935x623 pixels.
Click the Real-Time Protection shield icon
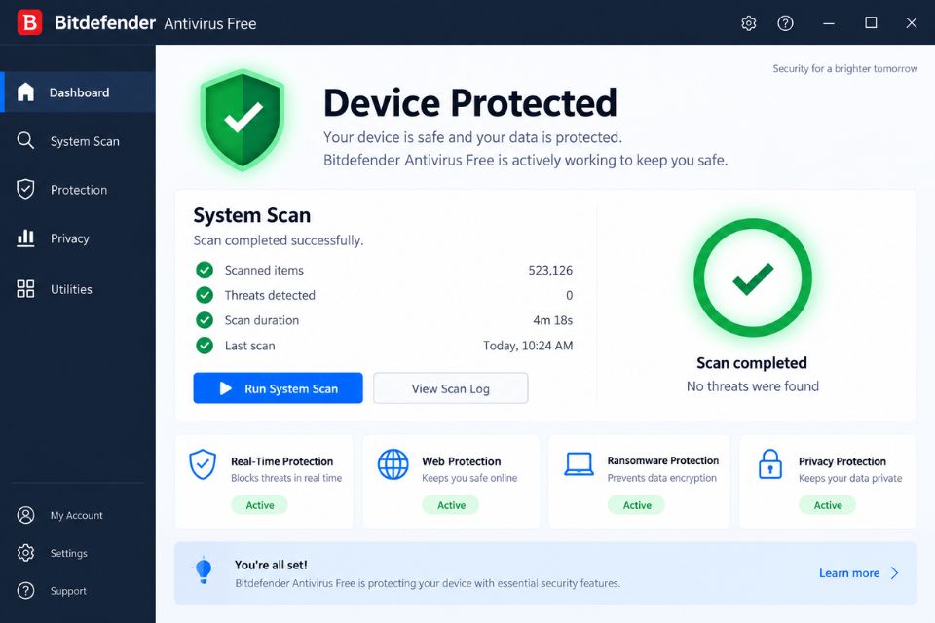203,464
